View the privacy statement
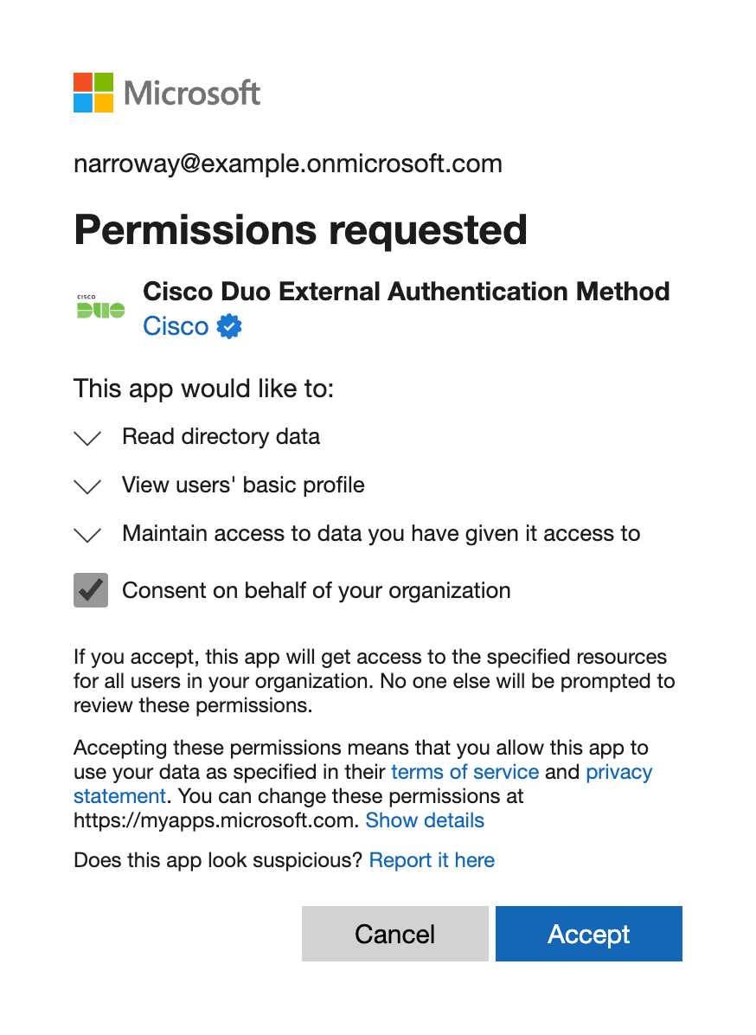Screen dimensions: 756x1035 pyautogui.click(x=619, y=772)
